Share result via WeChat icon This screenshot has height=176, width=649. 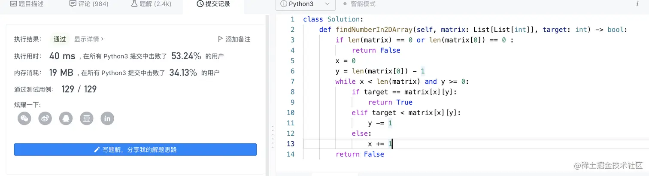pos(24,118)
